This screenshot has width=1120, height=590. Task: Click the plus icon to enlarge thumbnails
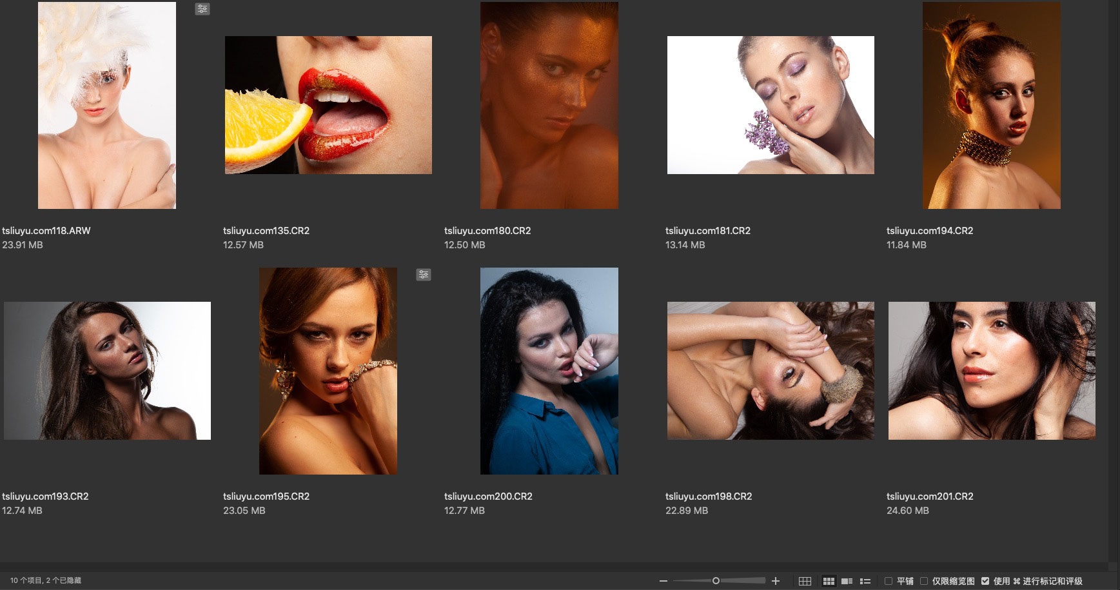[x=776, y=581]
